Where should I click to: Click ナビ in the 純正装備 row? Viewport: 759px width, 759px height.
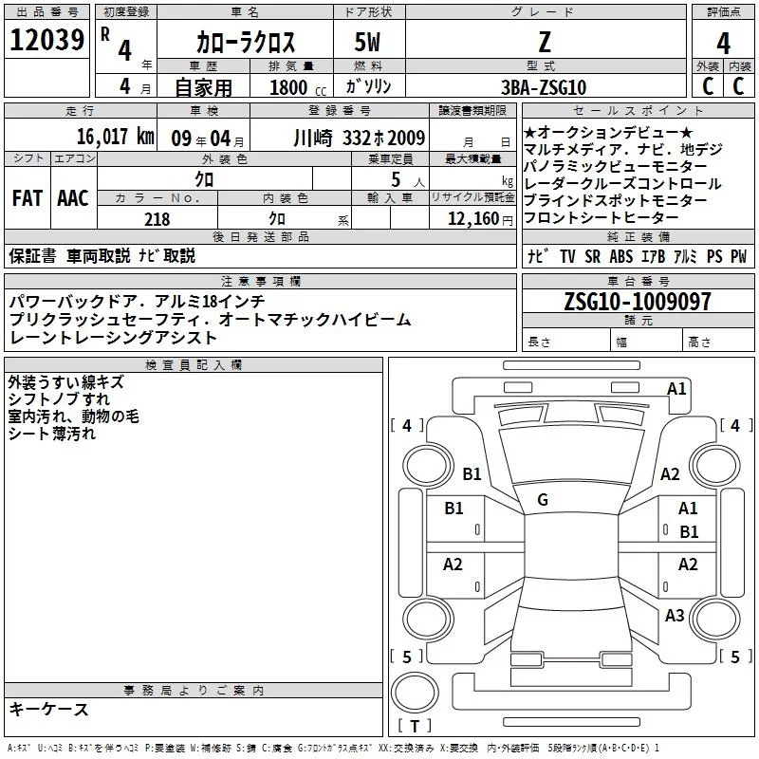point(538,256)
